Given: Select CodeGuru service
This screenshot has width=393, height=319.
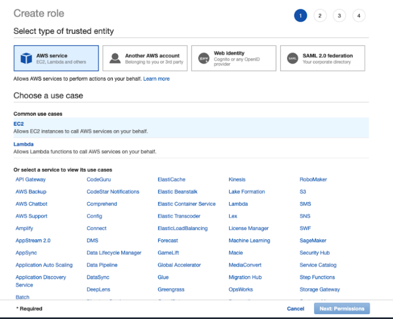Looking at the screenshot, I should click(x=99, y=180).
